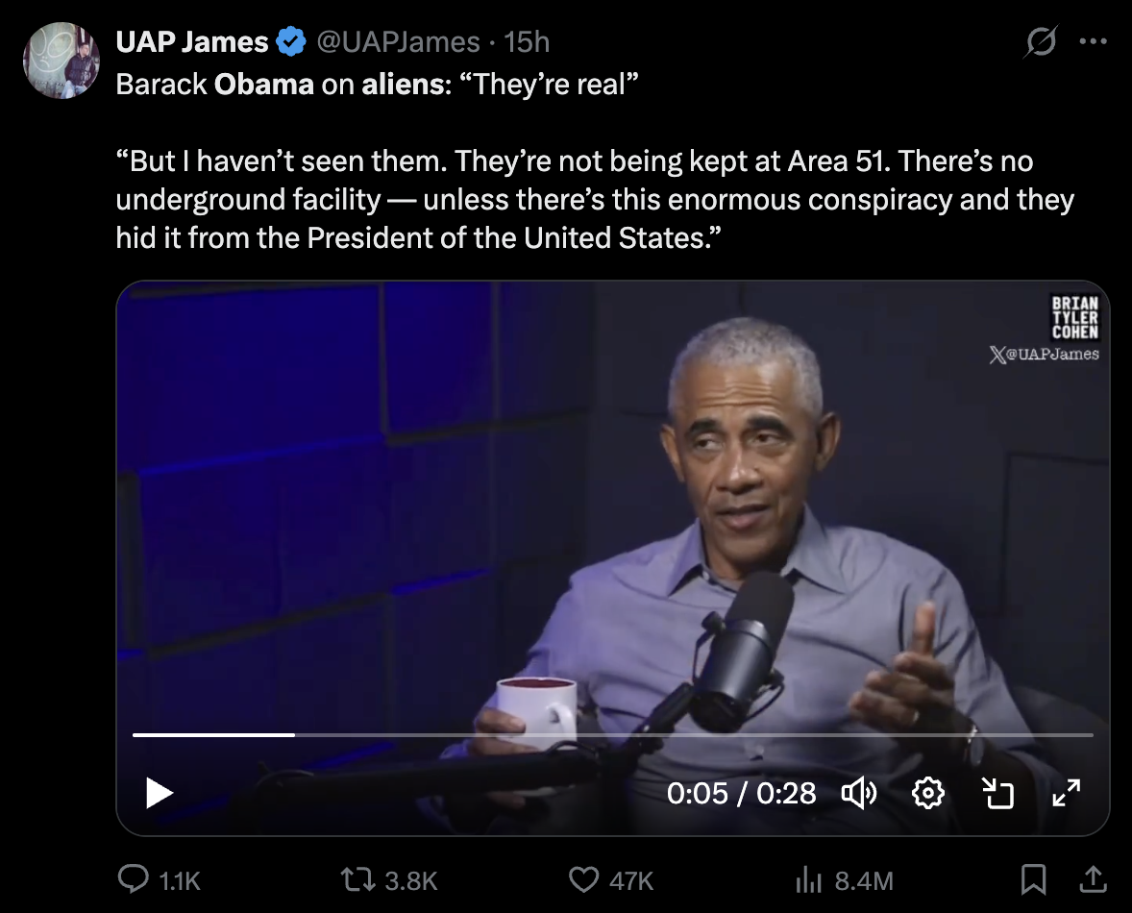Mute the video volume speaker icon
The width and height of the screenshot is (1132, 913).
pos(859,793)
